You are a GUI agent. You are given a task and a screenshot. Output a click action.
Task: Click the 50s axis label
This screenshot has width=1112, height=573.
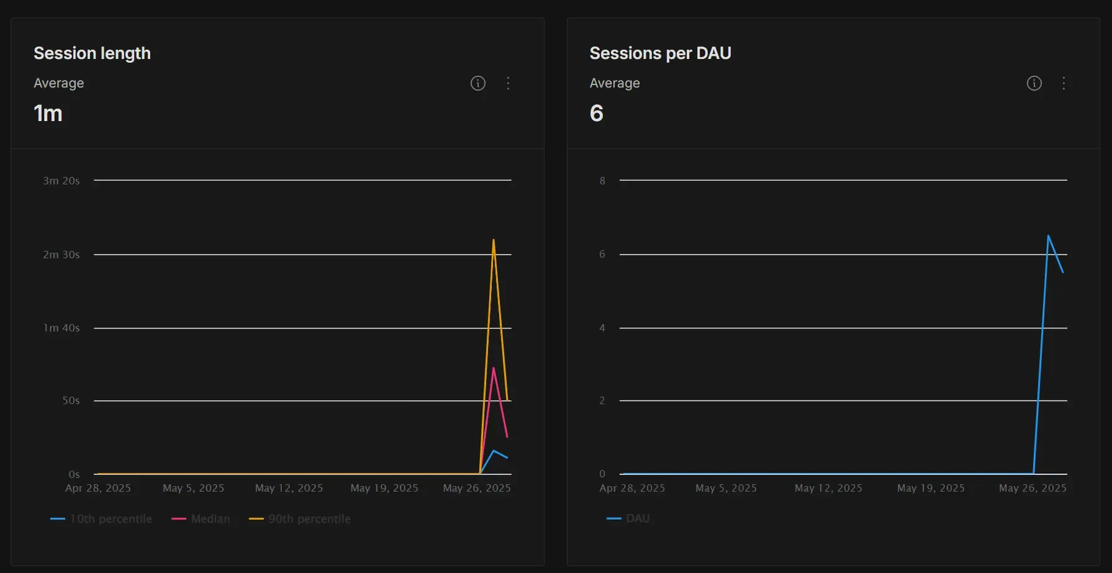coord(71,400)
